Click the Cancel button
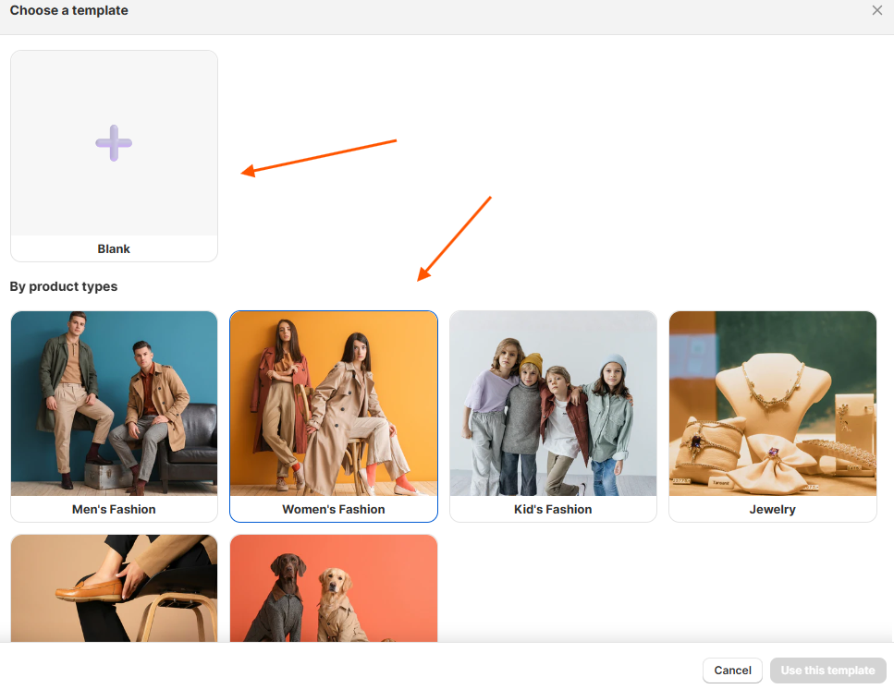 tap(732, 671)
